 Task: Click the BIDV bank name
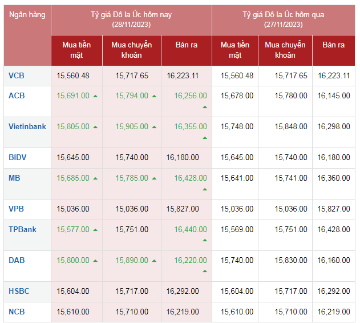(x=18, y=157)
